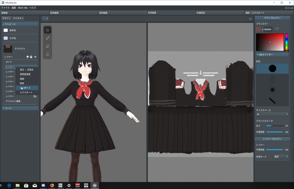Toggle the mirror symmetry icon above canvas

250,19
